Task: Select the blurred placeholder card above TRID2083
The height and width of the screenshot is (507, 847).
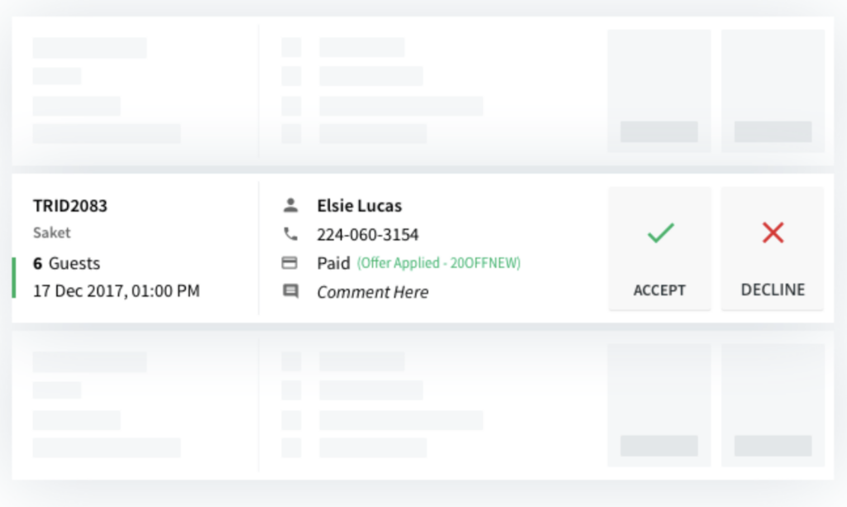Action: click(423, 91)
